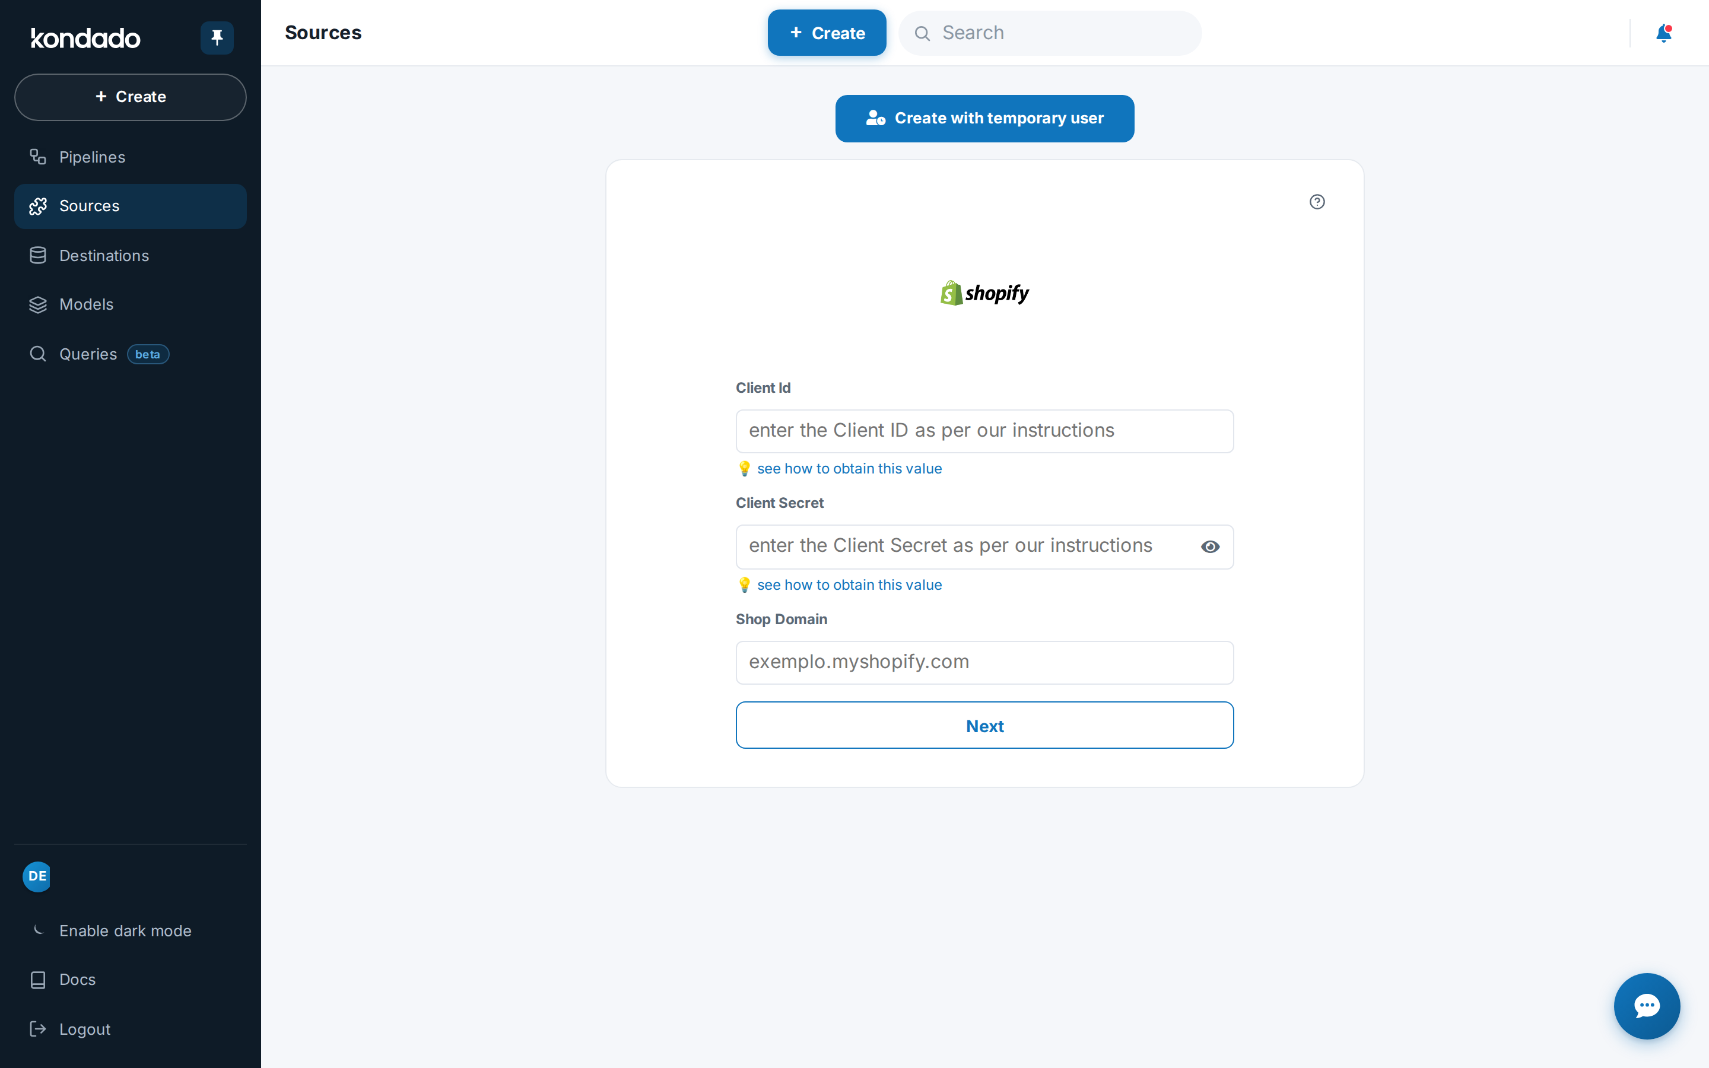The height and width of the screenshot is (1068, 1709).
Task: Open the help question mark icon
Action: point(1317,202)
